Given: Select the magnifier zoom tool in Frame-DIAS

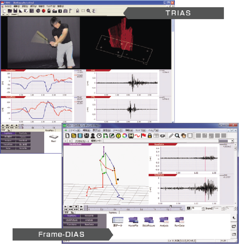Looking at the screenshot, I should [x=177, y=136].
